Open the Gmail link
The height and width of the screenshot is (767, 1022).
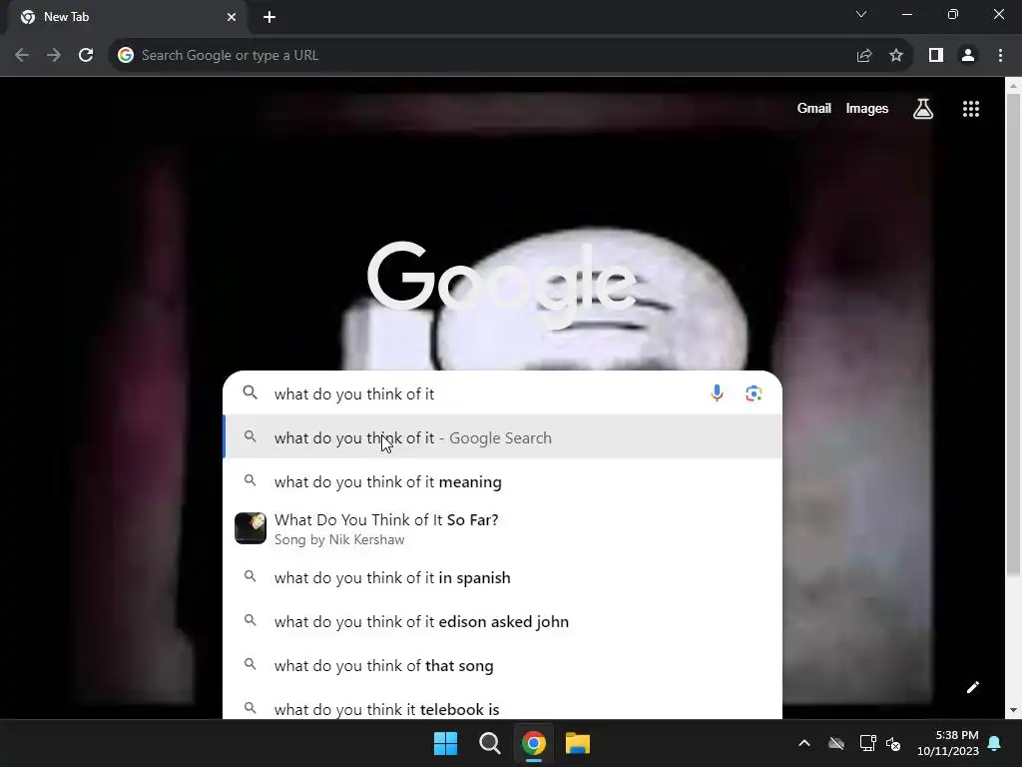coord(814,109)
